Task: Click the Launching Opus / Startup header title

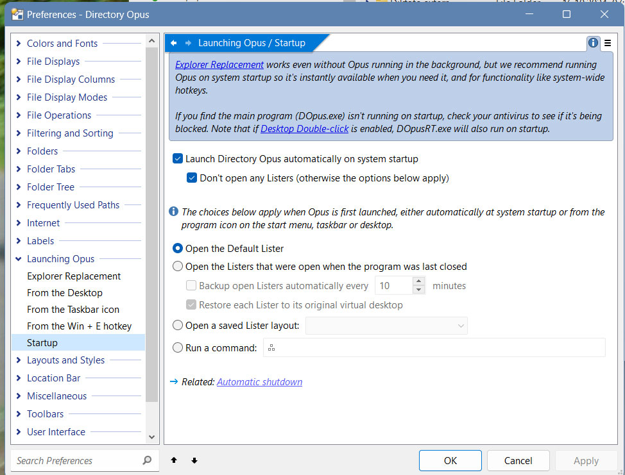Action: point(252,42)
